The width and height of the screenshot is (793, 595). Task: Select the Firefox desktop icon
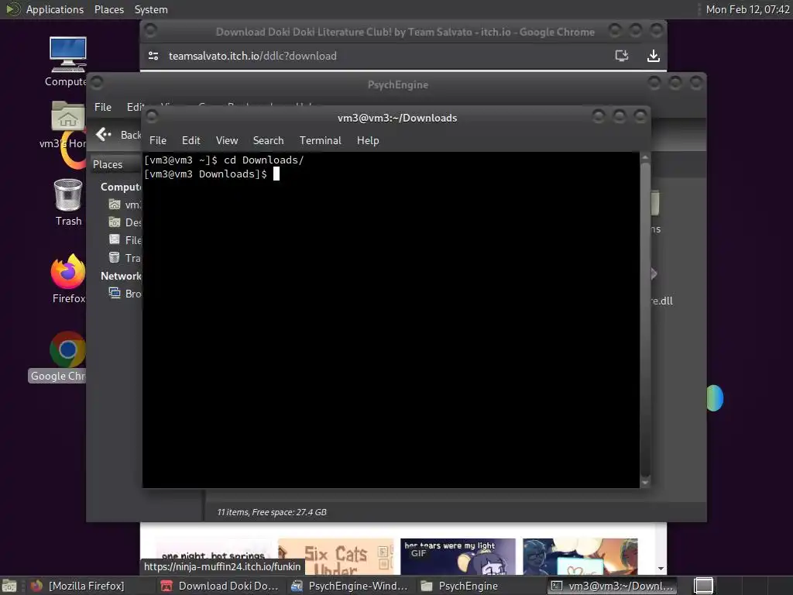[x=68, y=279]
